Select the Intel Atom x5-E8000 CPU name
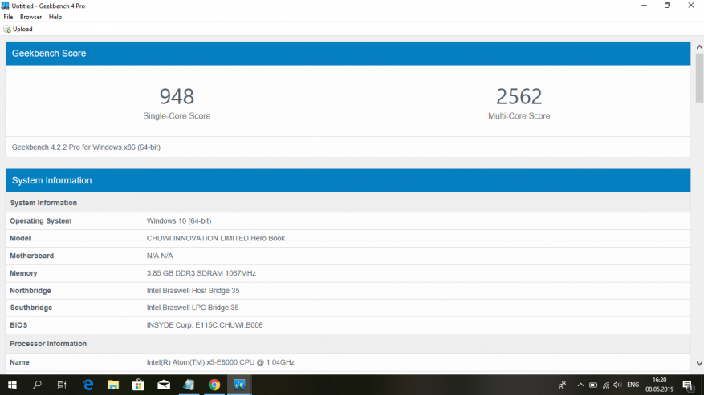The image size is (704, 395). tap(221, 362)
